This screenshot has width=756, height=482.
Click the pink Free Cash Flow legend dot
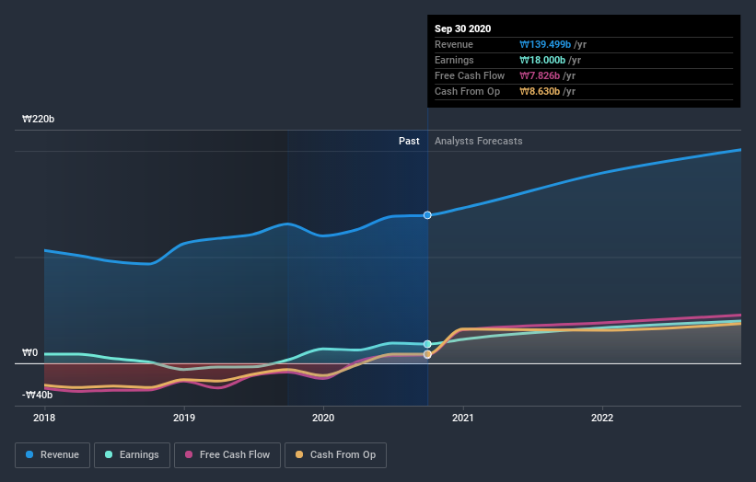click(189, 454)
